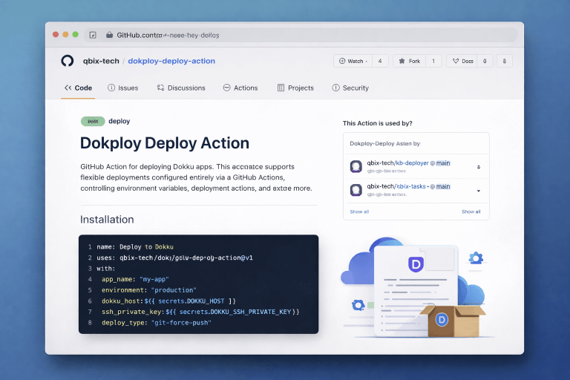Click the Fork button
The width and height of the screenshot is (570, 380).
coord(410,61)
